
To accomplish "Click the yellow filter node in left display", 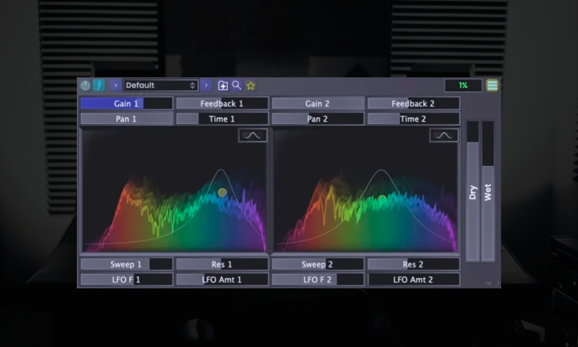I will (x=222, y=193).
